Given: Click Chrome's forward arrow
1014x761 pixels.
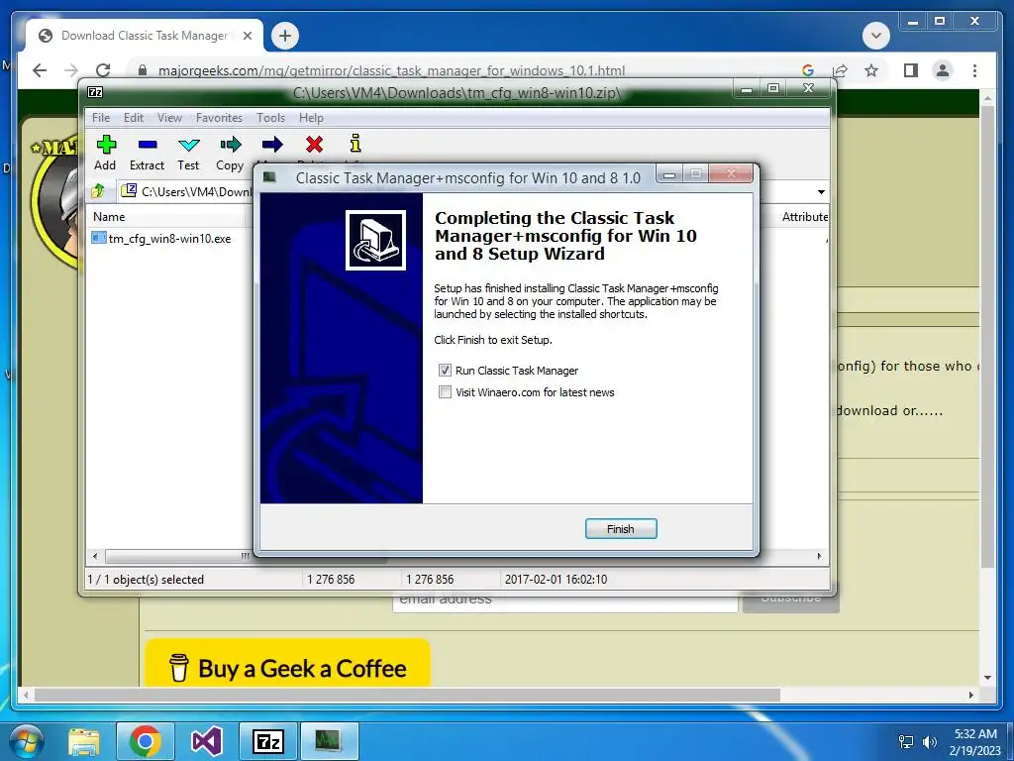Looking at the screenshot, I should click(x=71, y=70).
